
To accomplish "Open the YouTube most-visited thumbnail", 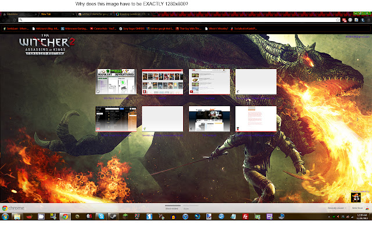I will (162, 82).
